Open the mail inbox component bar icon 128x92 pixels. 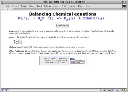coord(109,90)
